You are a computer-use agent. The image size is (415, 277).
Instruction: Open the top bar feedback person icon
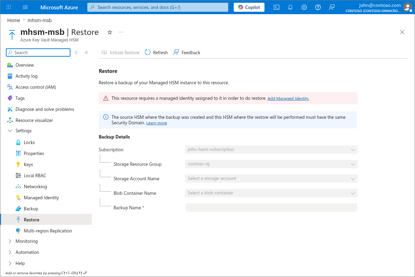[x=332, y=7]
